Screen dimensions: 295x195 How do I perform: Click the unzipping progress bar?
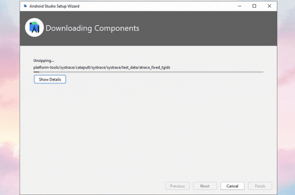pos(148,72)
